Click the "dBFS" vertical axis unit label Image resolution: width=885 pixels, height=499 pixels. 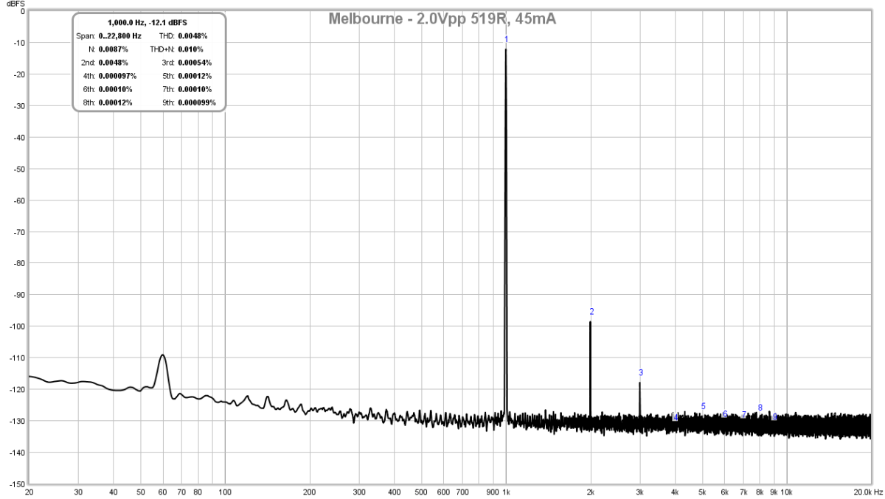coord(16,4)
